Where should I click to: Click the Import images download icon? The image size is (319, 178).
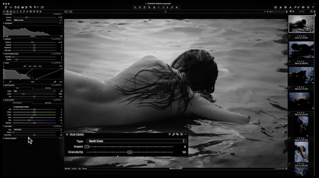point(6,7)
